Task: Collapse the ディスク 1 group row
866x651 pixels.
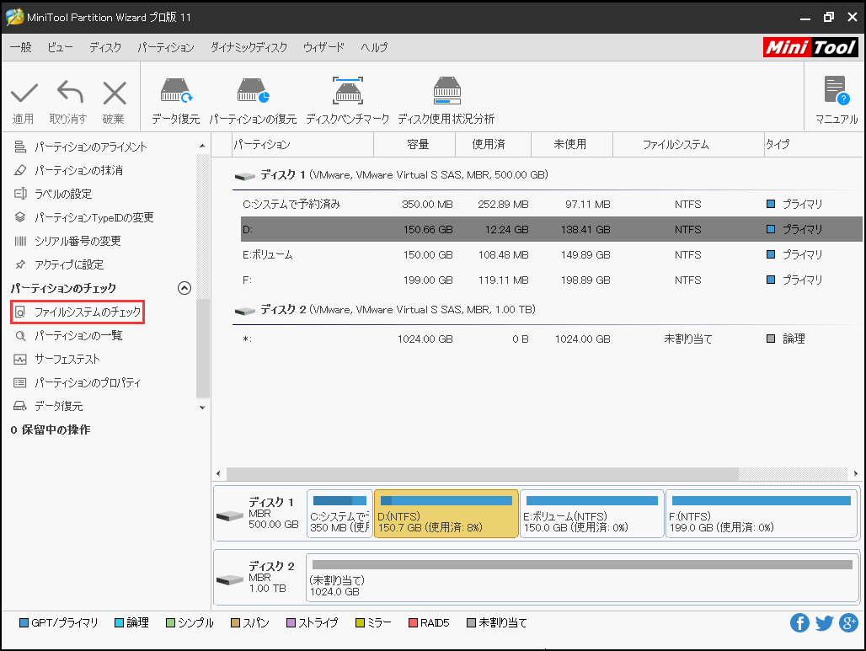Action: tap(245, 174)
